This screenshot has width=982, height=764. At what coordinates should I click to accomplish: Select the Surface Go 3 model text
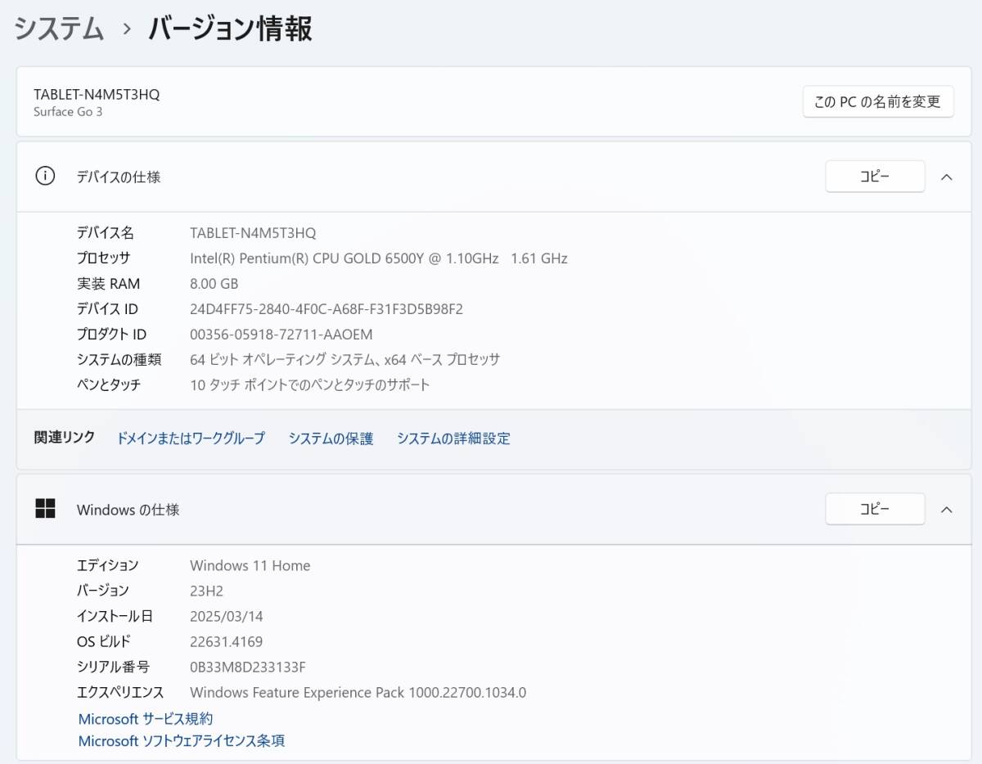pos(68,112)
